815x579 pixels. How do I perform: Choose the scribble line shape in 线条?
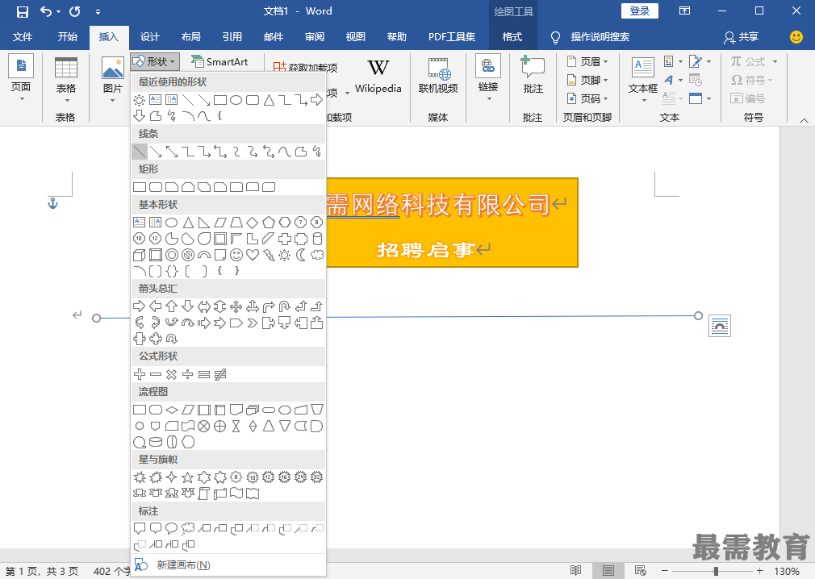click(x=316, y=152)
